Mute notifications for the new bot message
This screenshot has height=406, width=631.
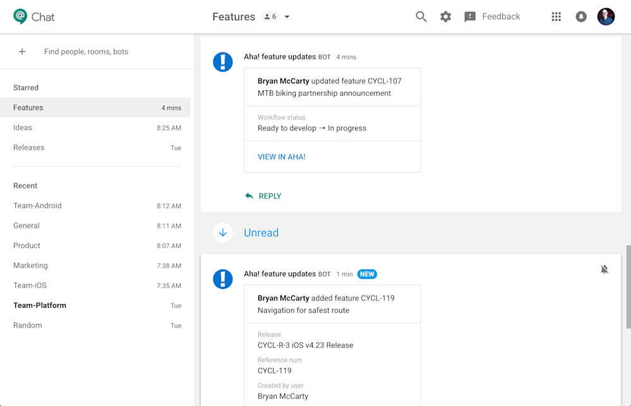pyautogui.click(x=604, y=269)
